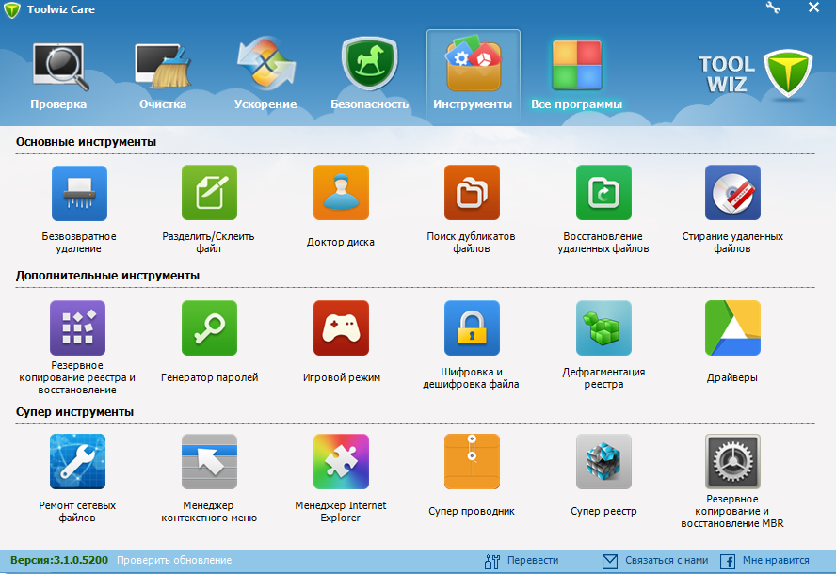
Task: Start Поиск дубликатов файлов
Action: coord(472,193)
